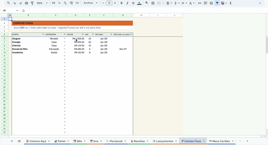Open the all sheets list
The image size is (268, 145).
[x=19, y=141]
